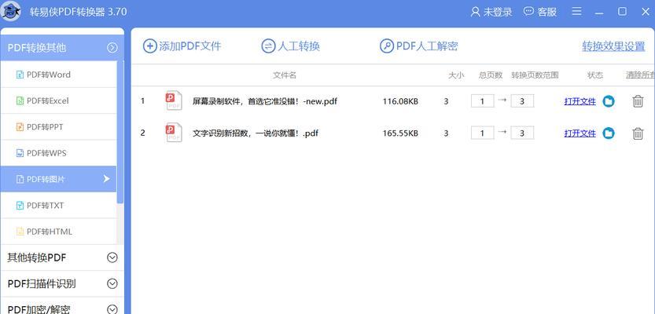Screen dimensions: 655x314
Task: Click the PDF转Word document icon
Action: point(20,75)
